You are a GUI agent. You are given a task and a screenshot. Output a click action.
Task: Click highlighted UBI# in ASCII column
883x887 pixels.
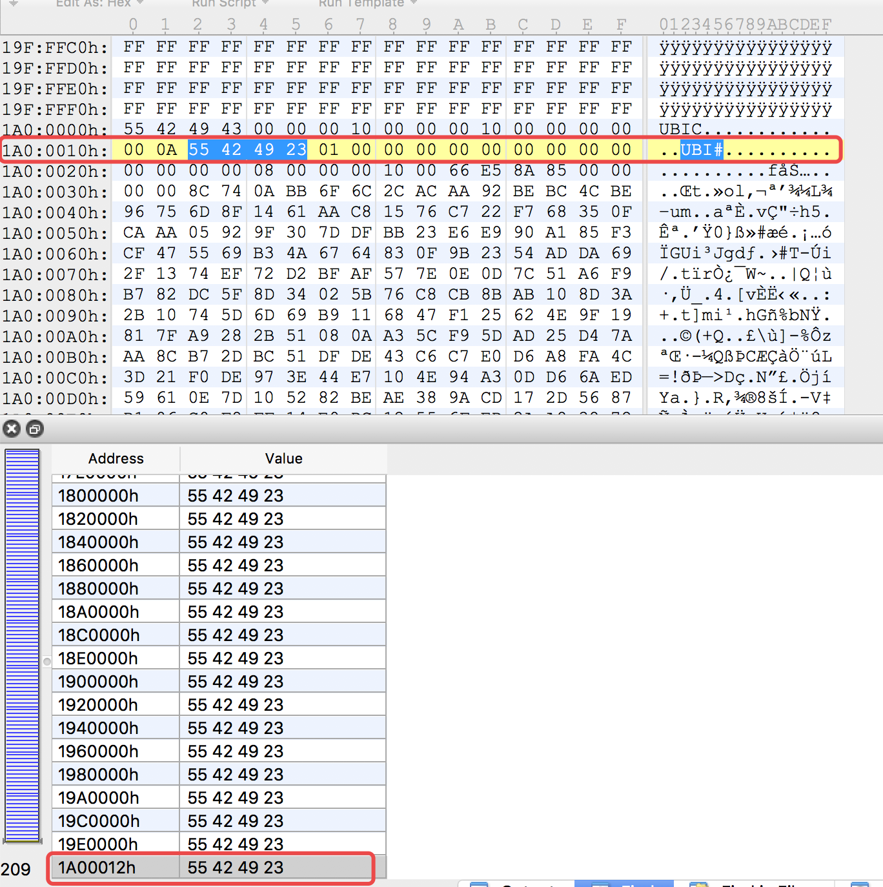702,150
